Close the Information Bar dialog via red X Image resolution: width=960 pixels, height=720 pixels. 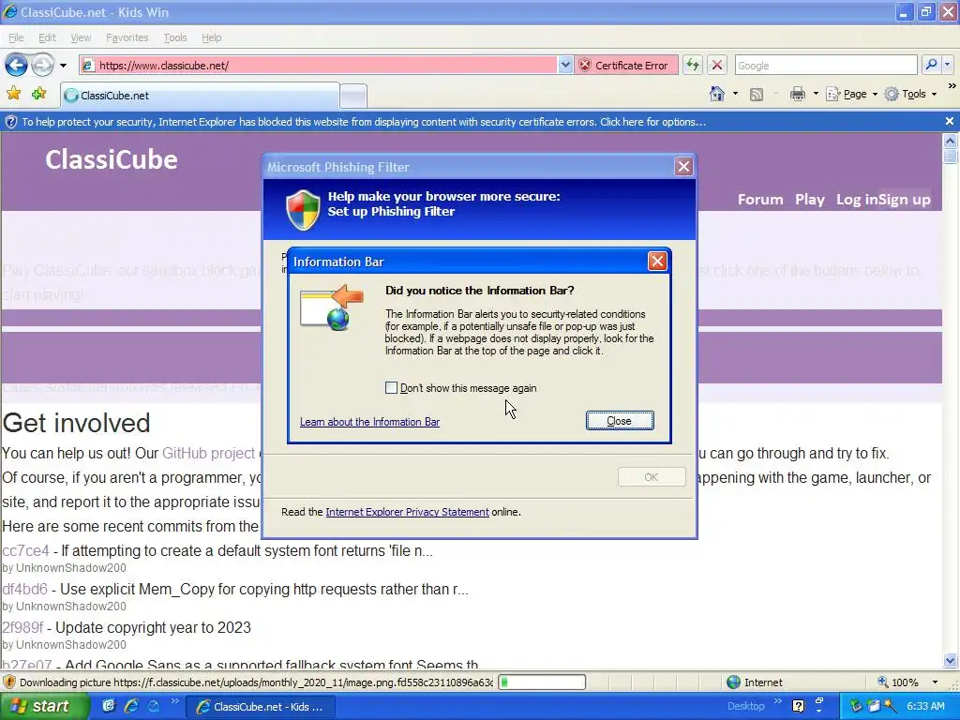click(657, 262)
